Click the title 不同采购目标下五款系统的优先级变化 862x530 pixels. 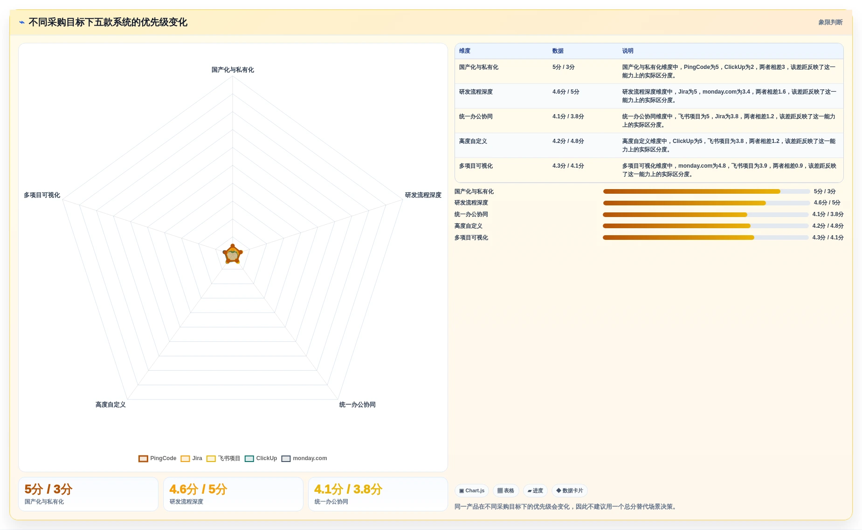point(108,22)
